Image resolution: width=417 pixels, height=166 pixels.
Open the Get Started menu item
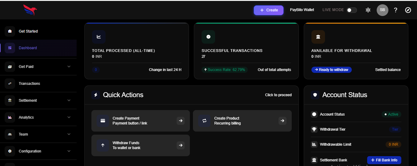coord(38,31)
